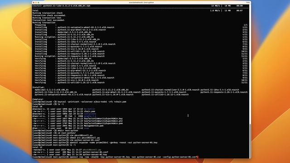Click chain.pem in the file listing
The image size is (290, 163).
[90, 111]
